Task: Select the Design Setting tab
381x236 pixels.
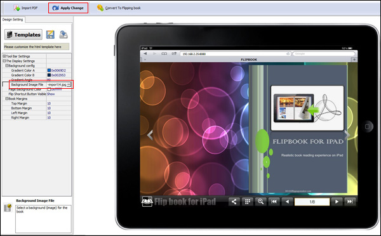Action: [x=13, y=20]
